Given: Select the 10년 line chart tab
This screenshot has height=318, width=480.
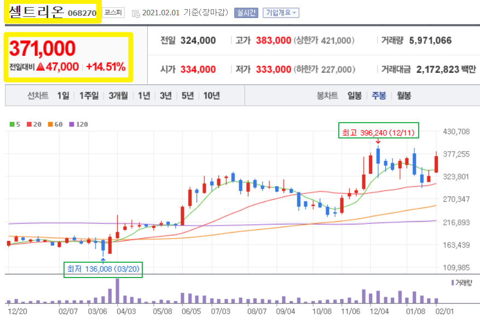Looking at the screenshot, I should click(211, 96).
